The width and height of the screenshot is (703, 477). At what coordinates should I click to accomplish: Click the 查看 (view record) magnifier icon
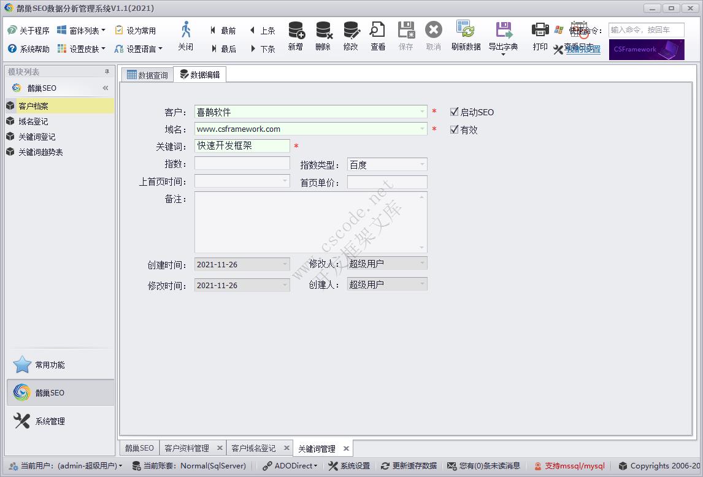(378, 31)
